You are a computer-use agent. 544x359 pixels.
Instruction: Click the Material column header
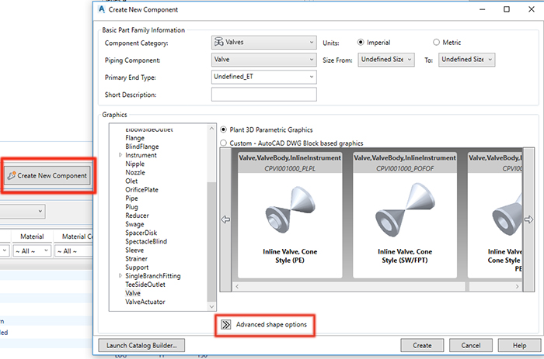tap(32, 236)
